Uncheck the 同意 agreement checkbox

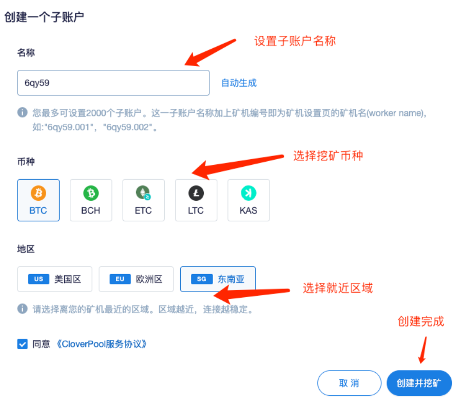coord(23,344)
